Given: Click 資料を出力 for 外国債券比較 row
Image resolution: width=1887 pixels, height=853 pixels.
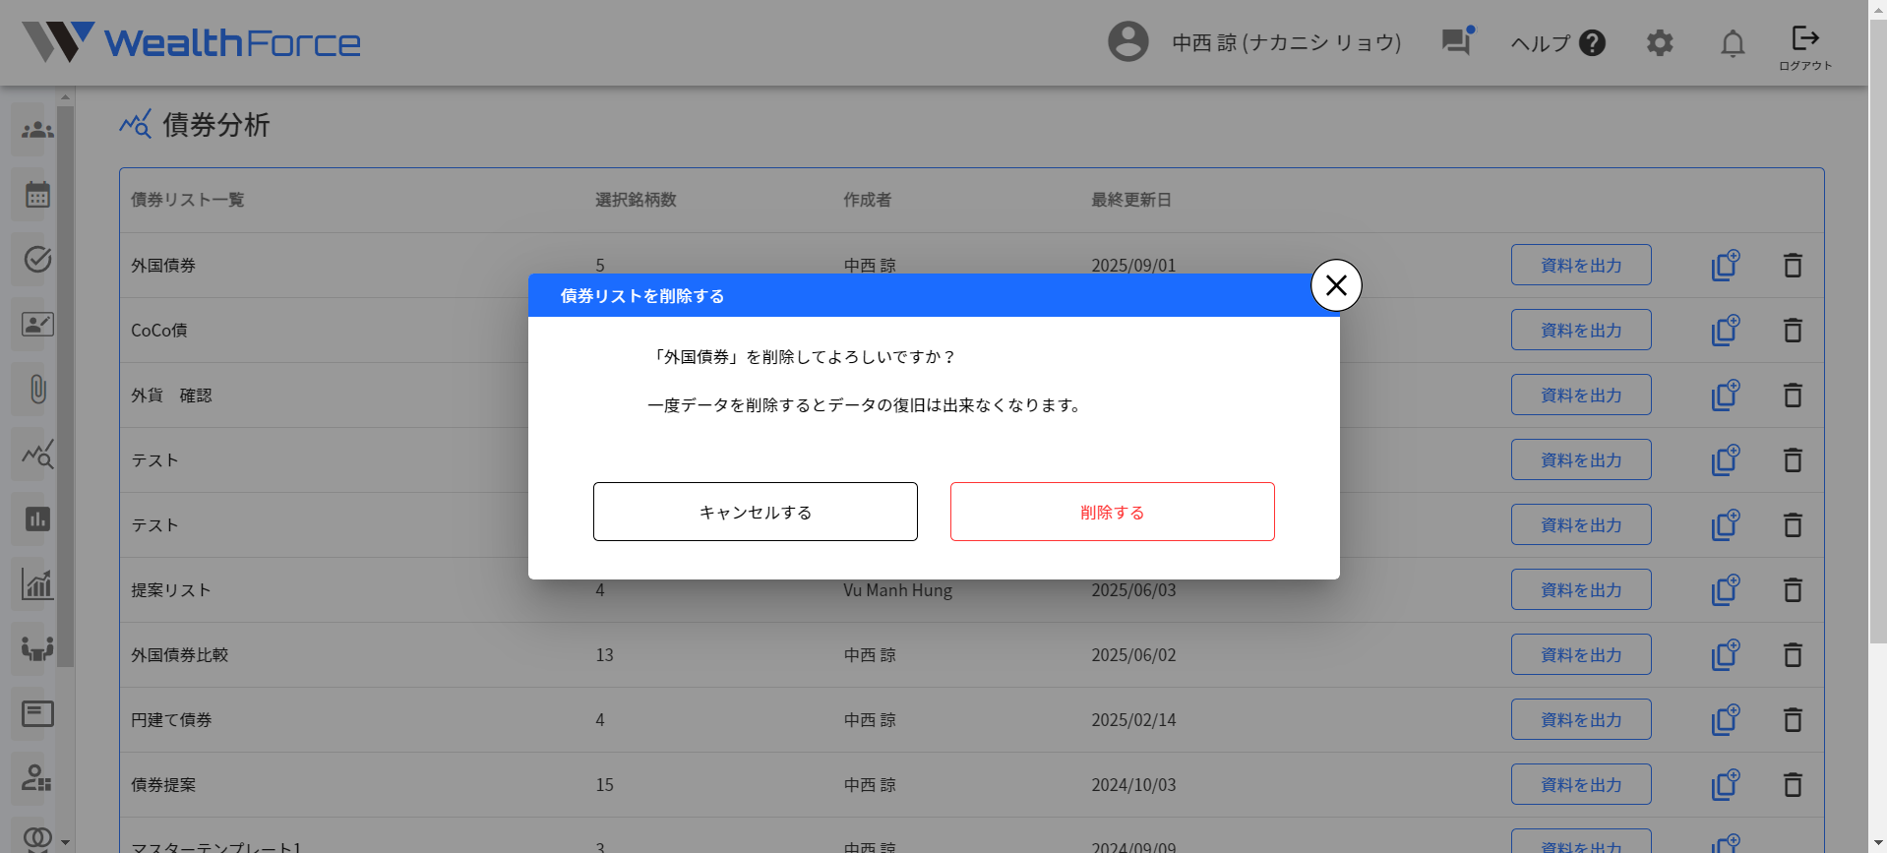Looking at the screenshot, I should click(x=1581, y=654).
